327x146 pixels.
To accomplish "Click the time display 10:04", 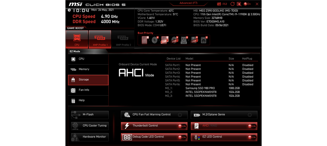I will tap(81, 10).
